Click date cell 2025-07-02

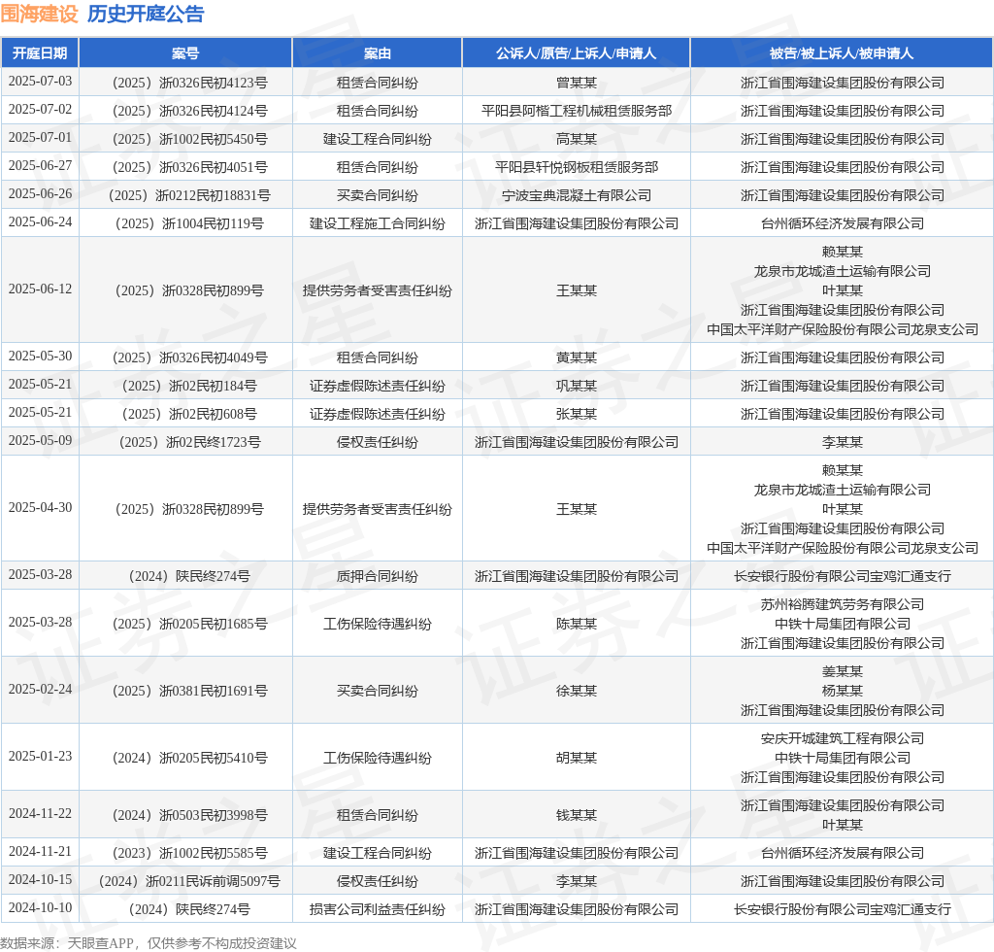40,109
